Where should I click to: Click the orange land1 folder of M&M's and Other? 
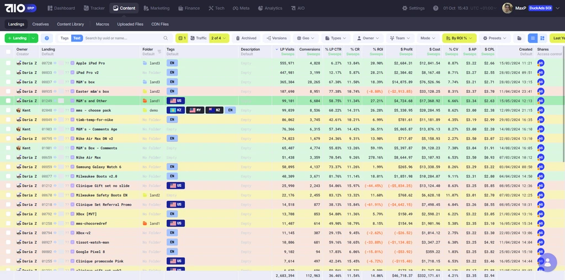pos(145,101)
